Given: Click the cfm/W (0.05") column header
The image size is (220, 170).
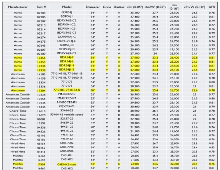Looking at the screenshot, I should 155,7.
